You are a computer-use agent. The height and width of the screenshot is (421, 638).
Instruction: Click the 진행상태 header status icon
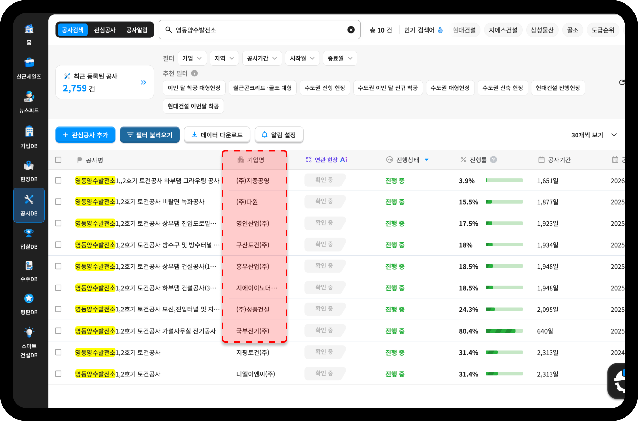(x=389, y=160)
